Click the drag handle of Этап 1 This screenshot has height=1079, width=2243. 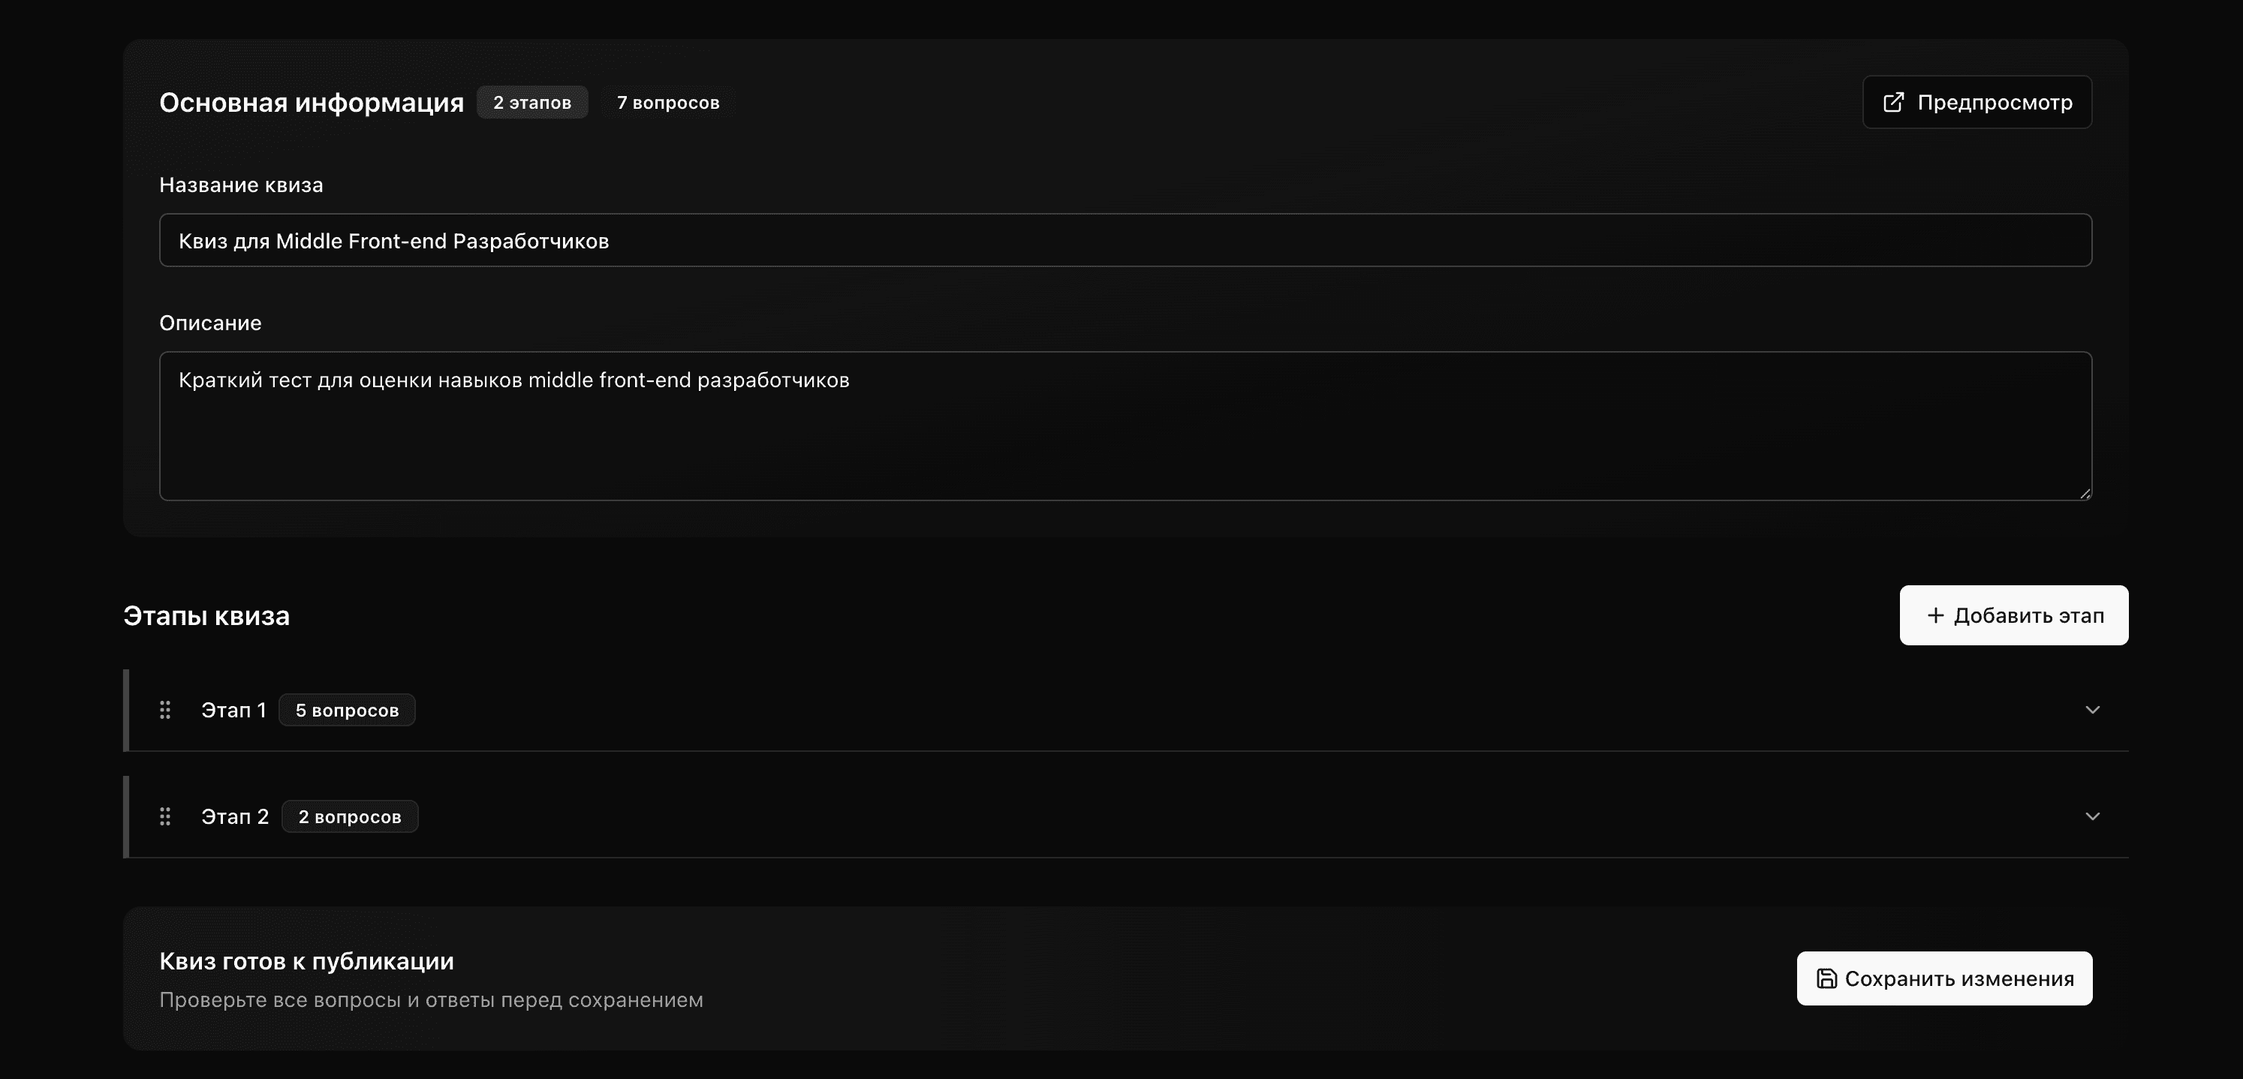click(165, 710)
